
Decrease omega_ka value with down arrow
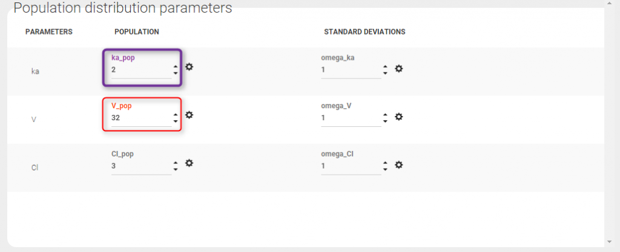[385, 74]
